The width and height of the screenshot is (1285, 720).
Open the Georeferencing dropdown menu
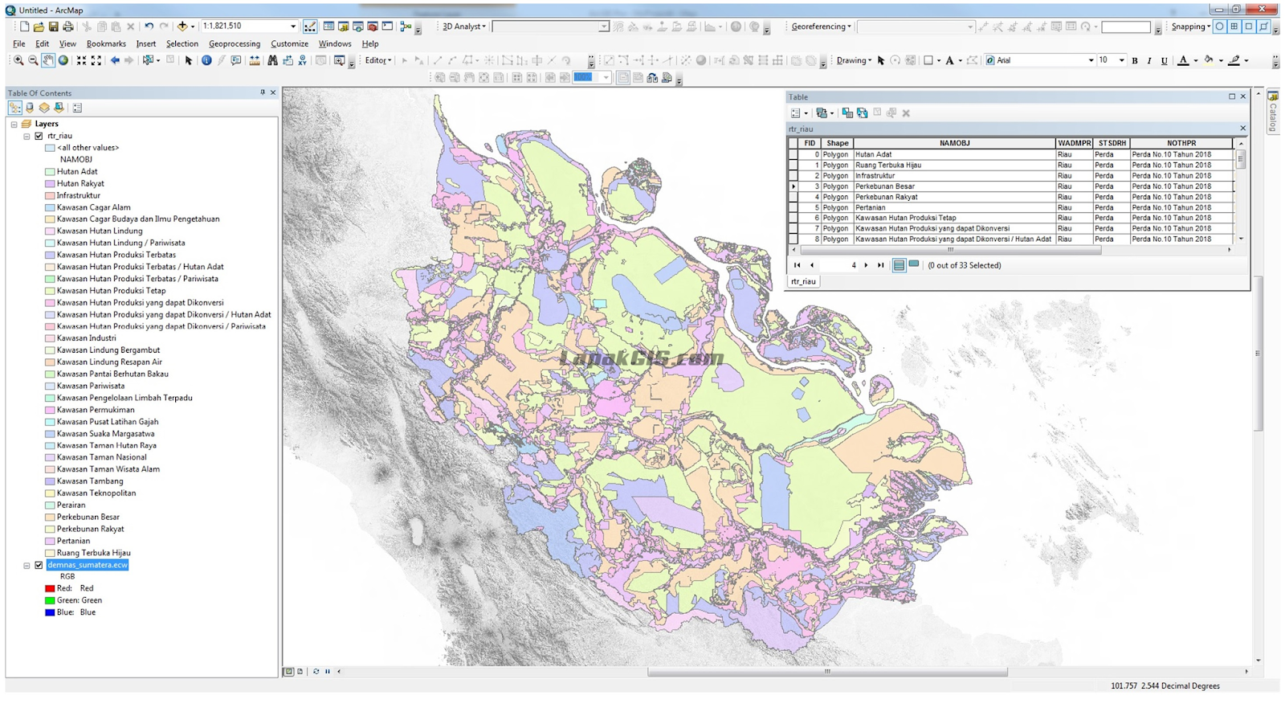[x=821, y=27]
